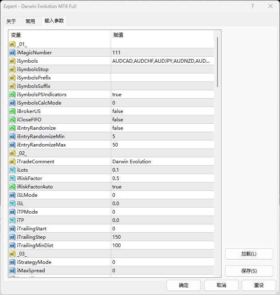Open the 关于 tab
280x295 pixels.
pyautogui.click(x=13, y=21)
